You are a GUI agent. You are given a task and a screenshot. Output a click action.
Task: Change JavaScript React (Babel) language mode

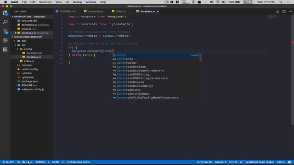click(x=260, y=162)
